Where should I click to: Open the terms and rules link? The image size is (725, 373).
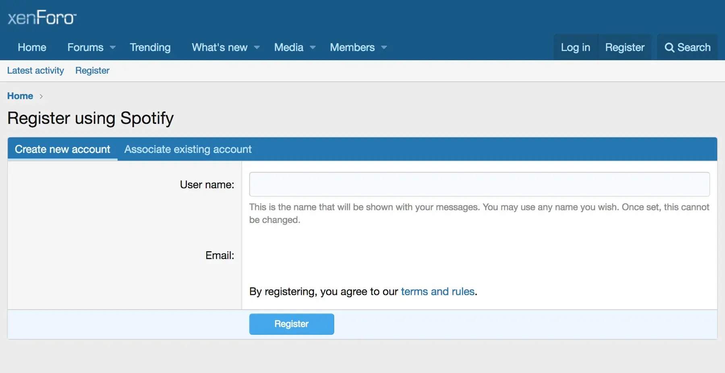pyautogui.click(x=437, y=291)
